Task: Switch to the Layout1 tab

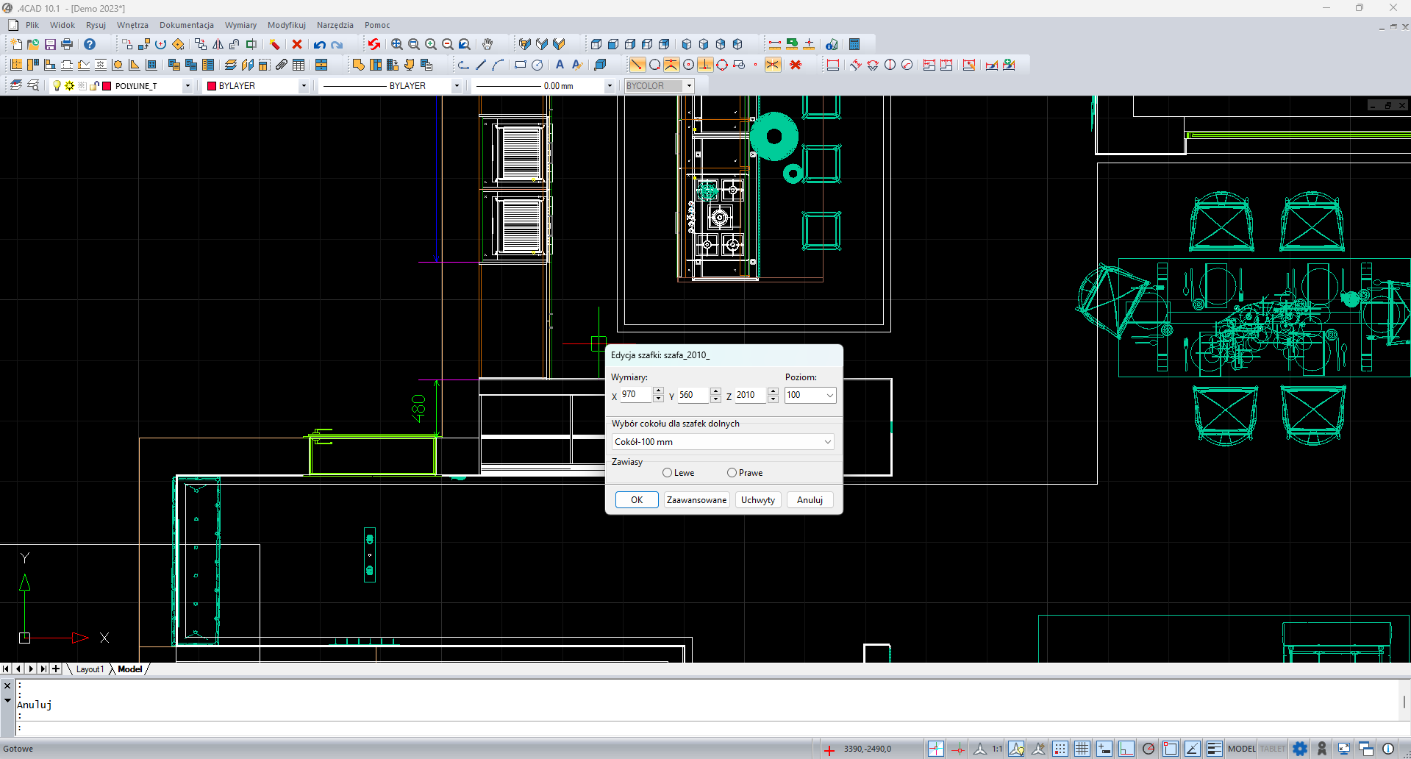Action: (90, 669)
